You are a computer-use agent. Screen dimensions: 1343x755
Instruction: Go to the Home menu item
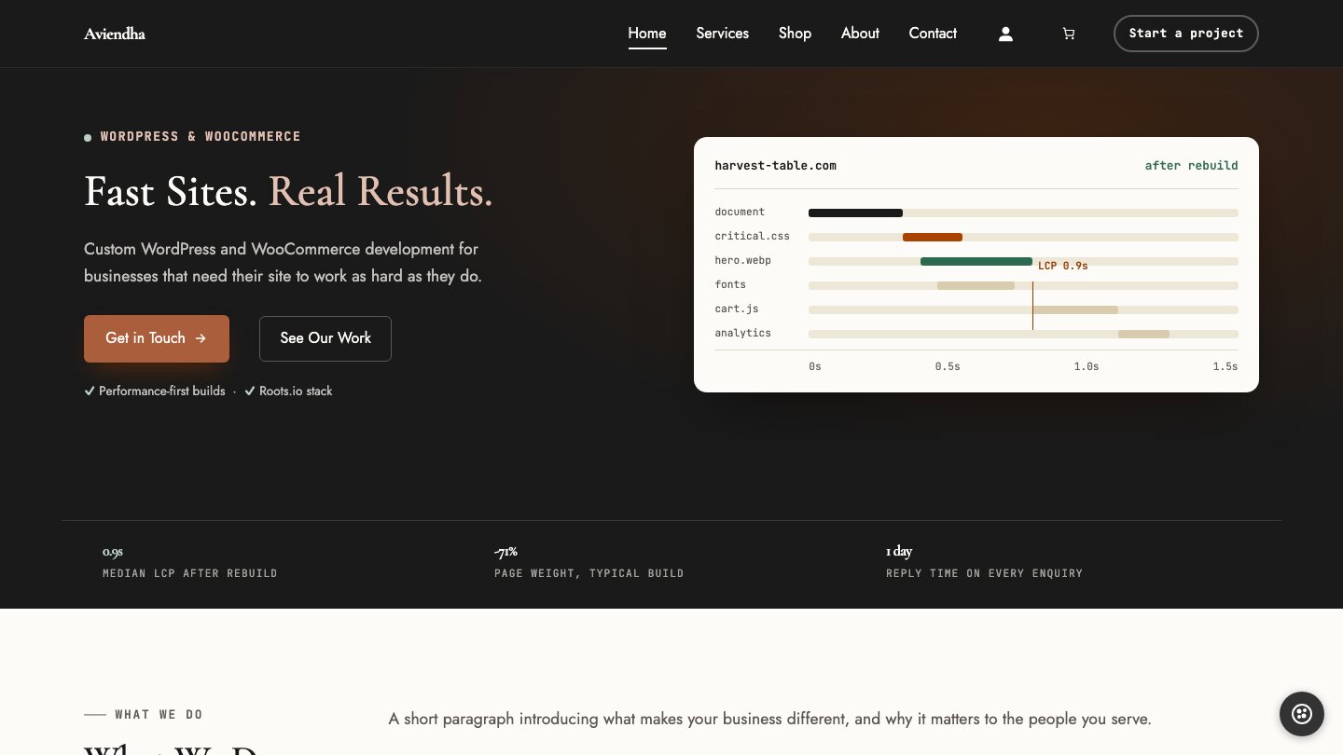click(x=647, y=34)
